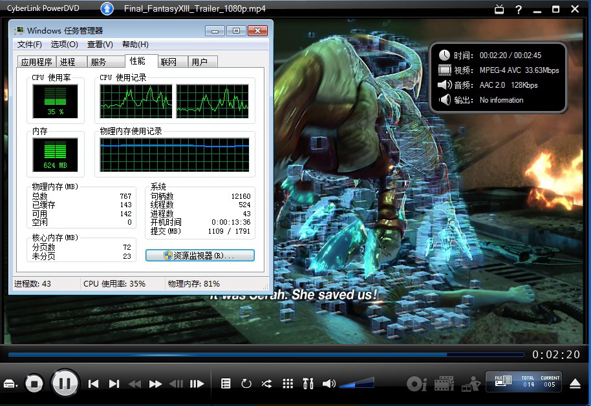The height and width of the screenshot is (406, 591).
Task: Pause the playing video
Action: (65, 383)
